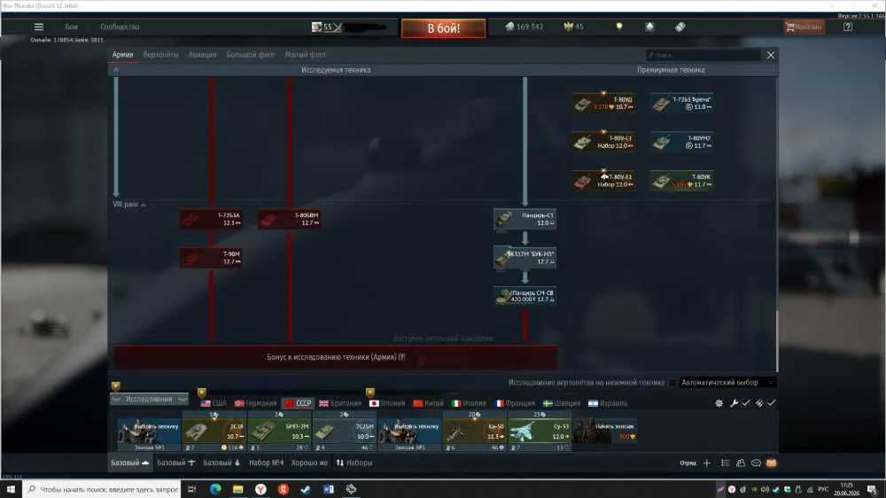This screenshot has height=498, width=886.
Task: Select the Франция nation
Action: pyautogui.click(x=515, y=403)
